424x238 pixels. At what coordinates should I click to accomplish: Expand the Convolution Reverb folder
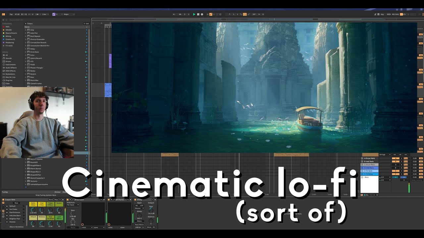click(26, 43)
